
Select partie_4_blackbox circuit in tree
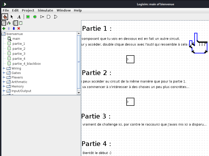point(26,64)
